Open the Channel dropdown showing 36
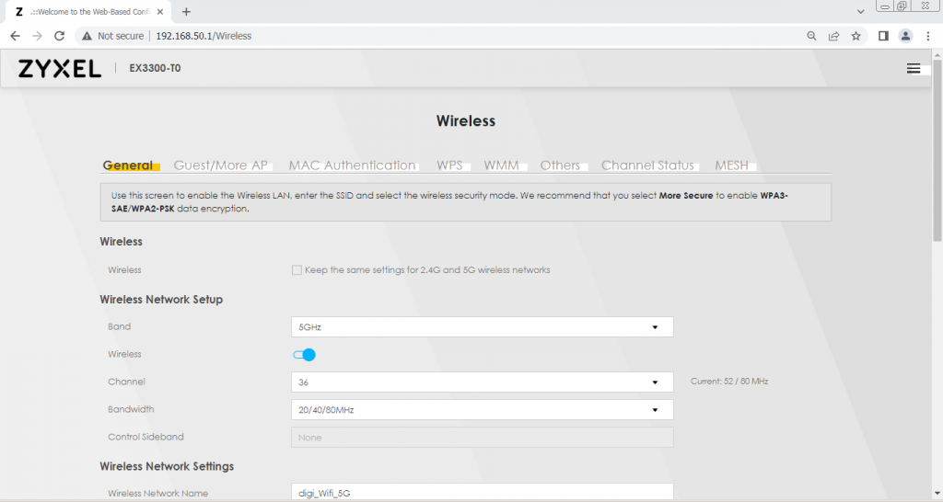Screen dimensions: 943x502 [x=482, y=382]
